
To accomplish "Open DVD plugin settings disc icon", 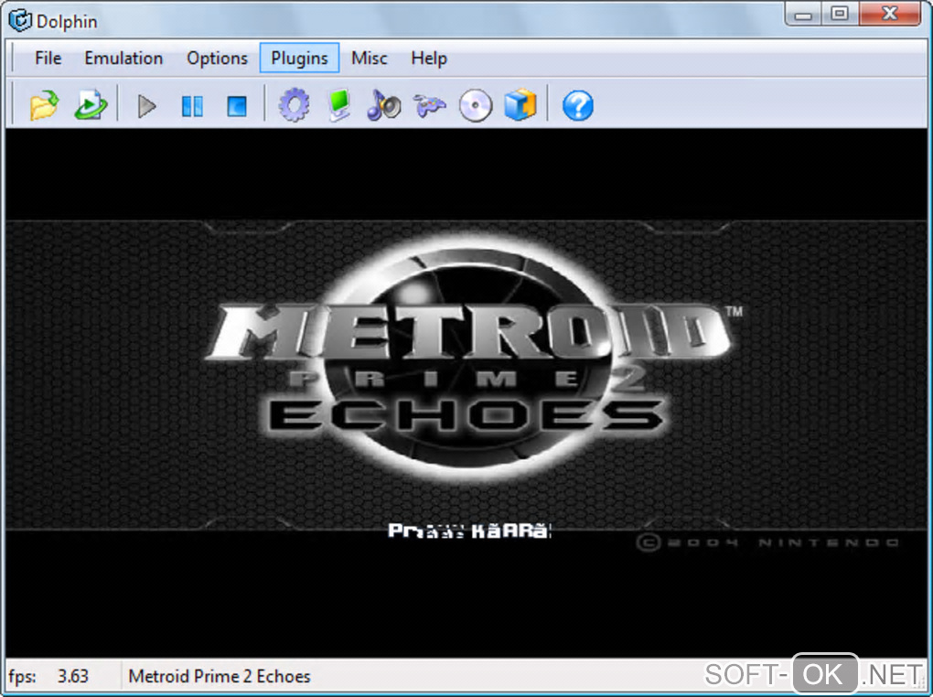I will point(476,106).
